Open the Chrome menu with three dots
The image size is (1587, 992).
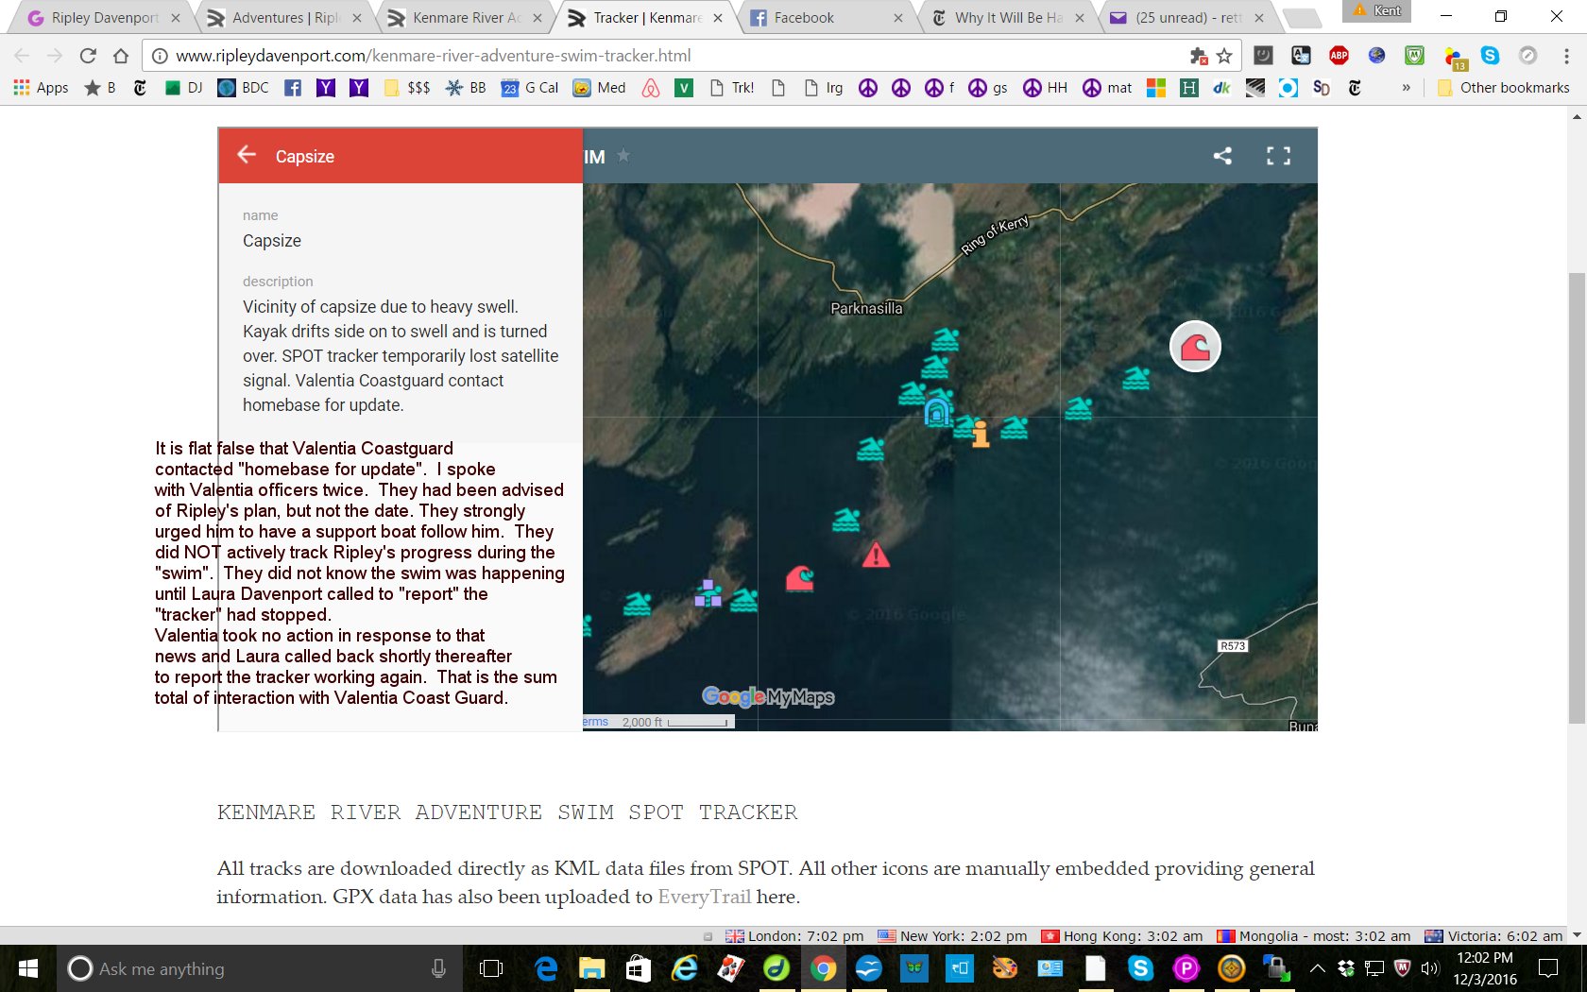pyautogui.click(x=1566, y=56)
